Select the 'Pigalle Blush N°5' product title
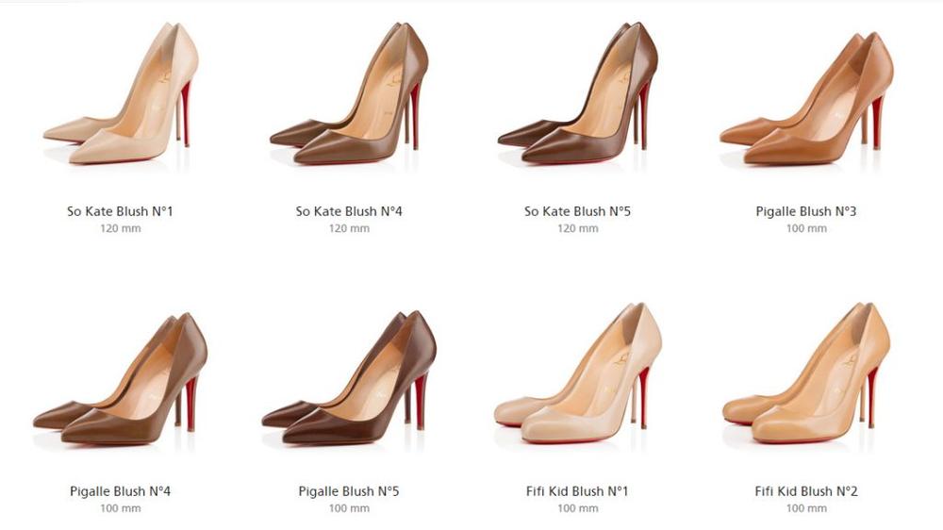The width and height of the screenshot is (943, 530). click(x=349, y=491)
